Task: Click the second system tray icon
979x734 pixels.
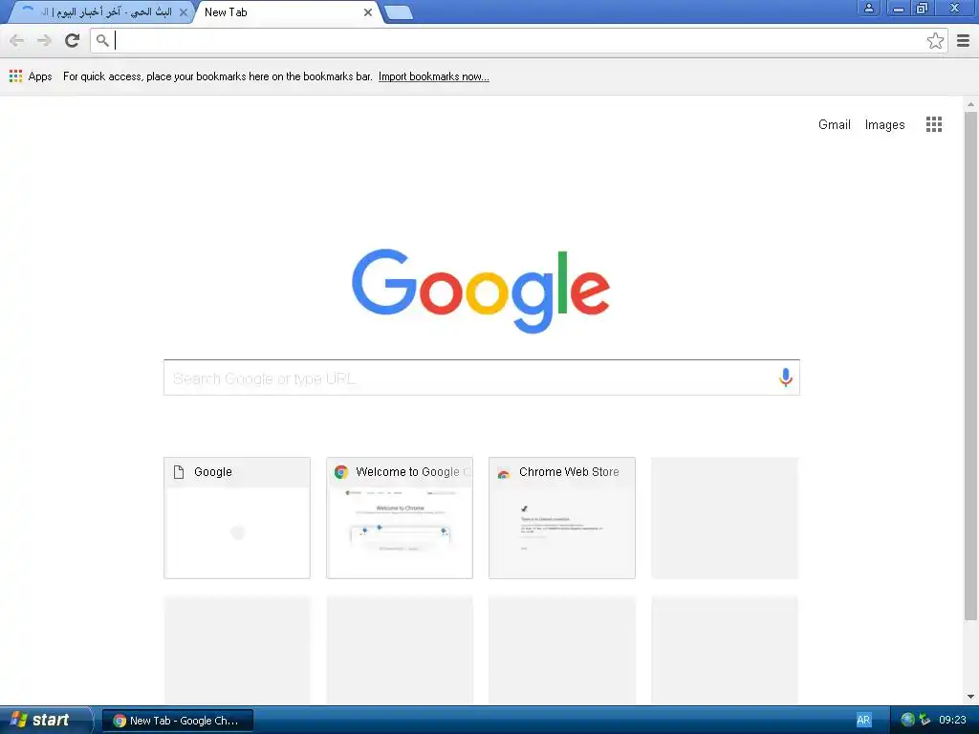Action: (x=925, y=720)
